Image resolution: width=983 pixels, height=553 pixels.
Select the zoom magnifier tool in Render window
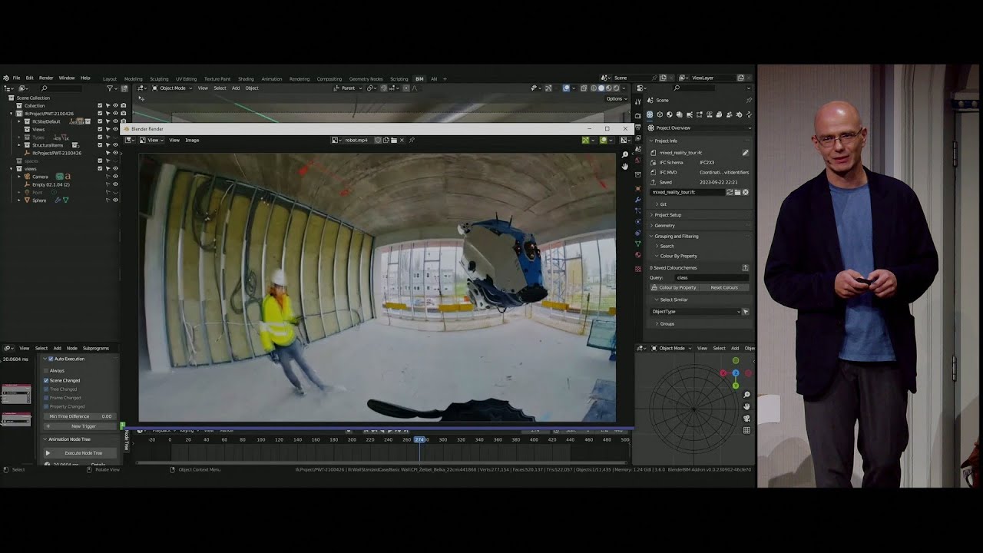pos(624,155)
